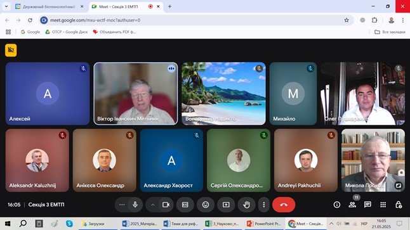The image size is (410, 230).
Task: Raise your hand in the meeting
Action: (246, 205)
